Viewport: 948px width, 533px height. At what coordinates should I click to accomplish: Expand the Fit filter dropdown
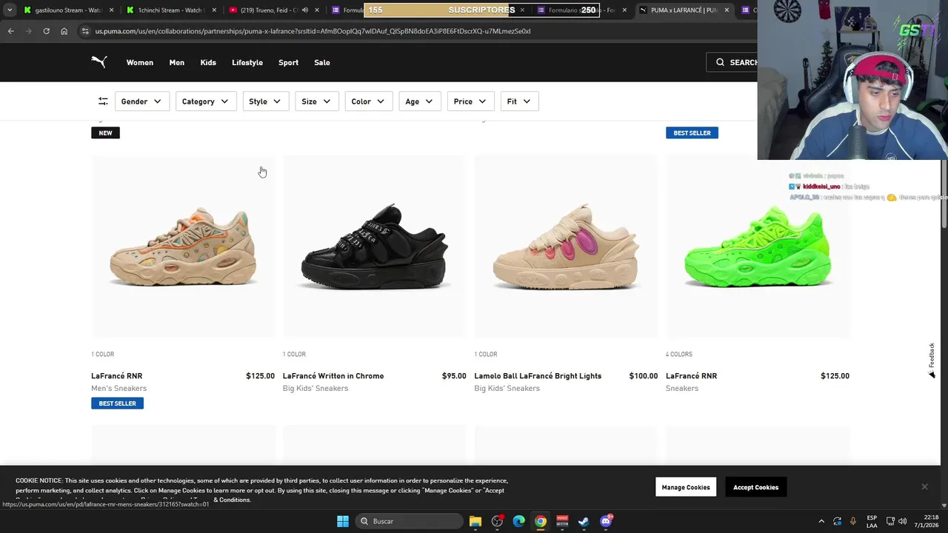pos(518,101)
